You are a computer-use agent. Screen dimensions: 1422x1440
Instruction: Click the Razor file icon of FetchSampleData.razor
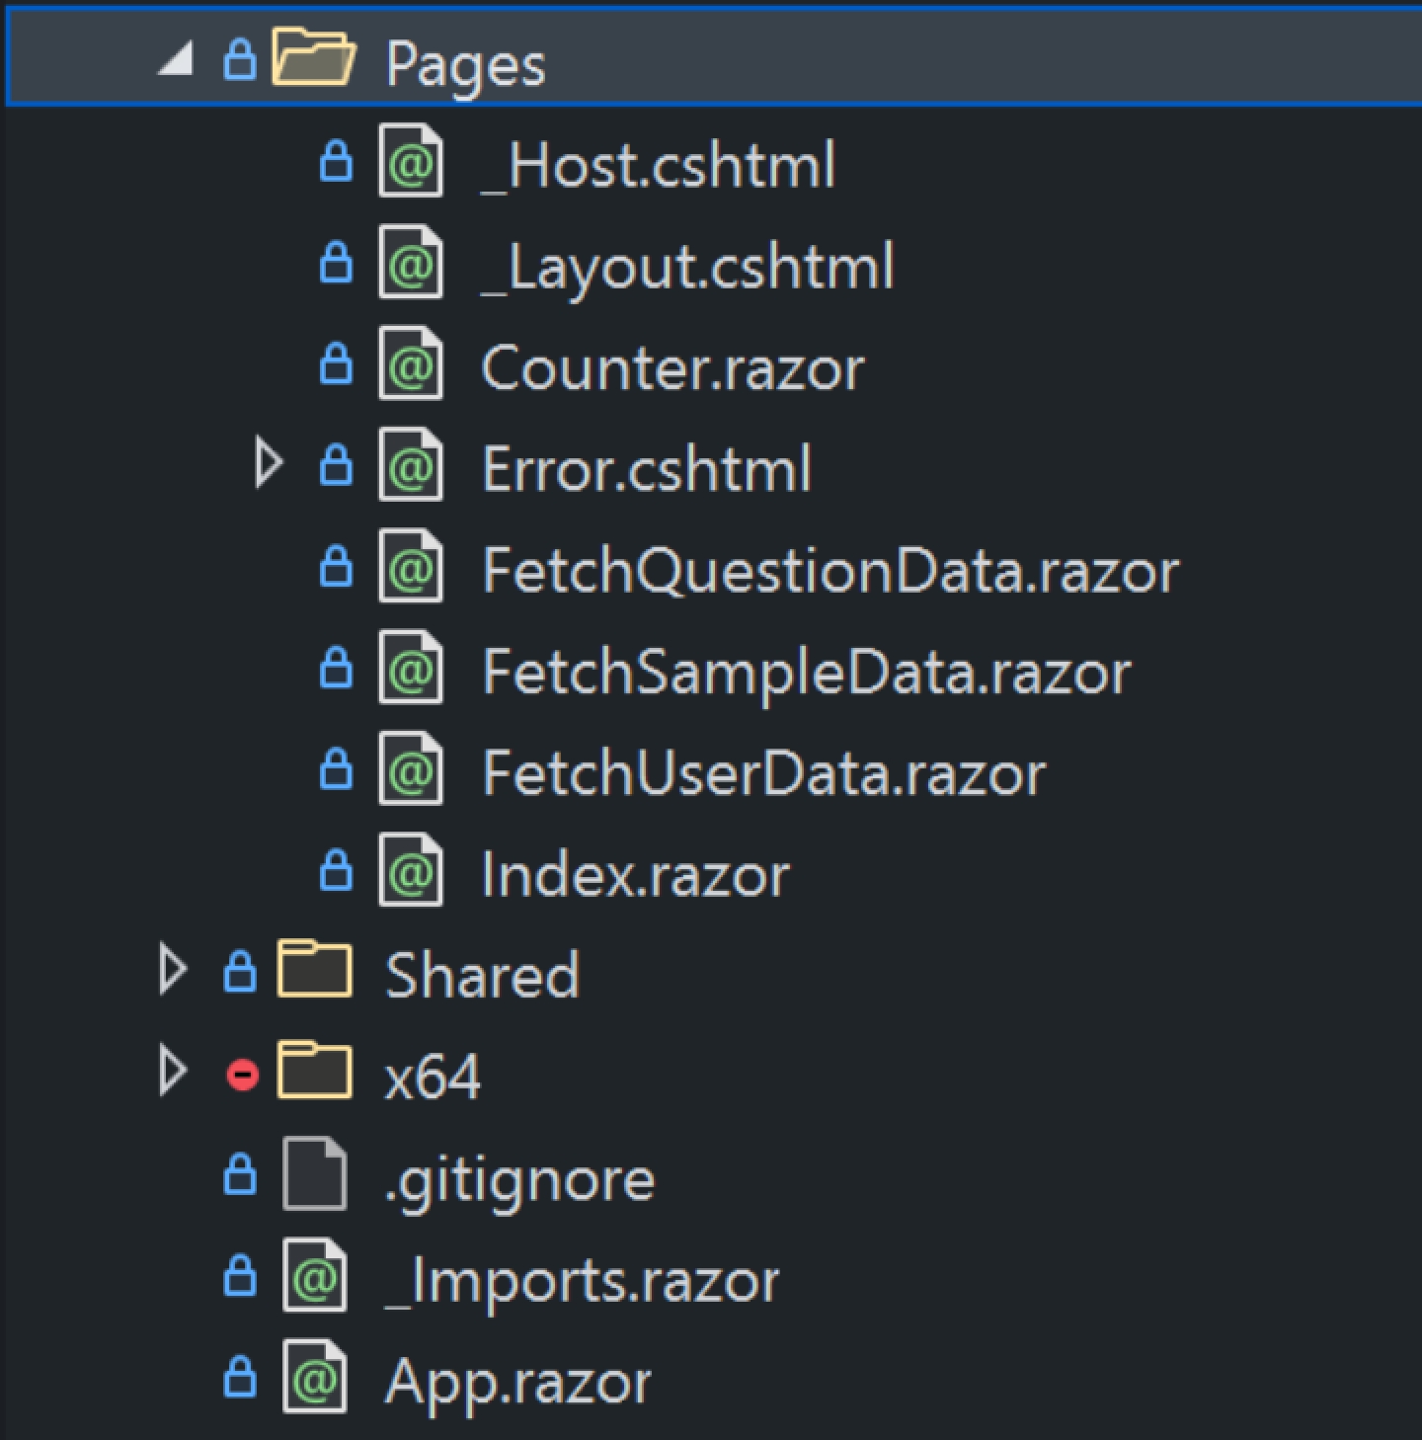[411, 668]
